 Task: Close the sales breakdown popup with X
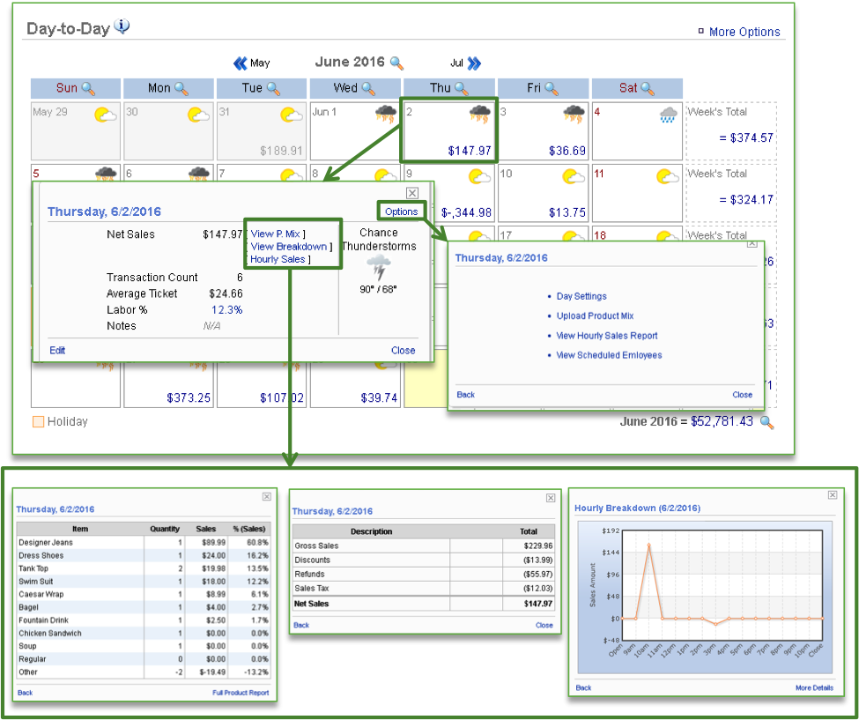pyautogui.click(x=551, y=498)
